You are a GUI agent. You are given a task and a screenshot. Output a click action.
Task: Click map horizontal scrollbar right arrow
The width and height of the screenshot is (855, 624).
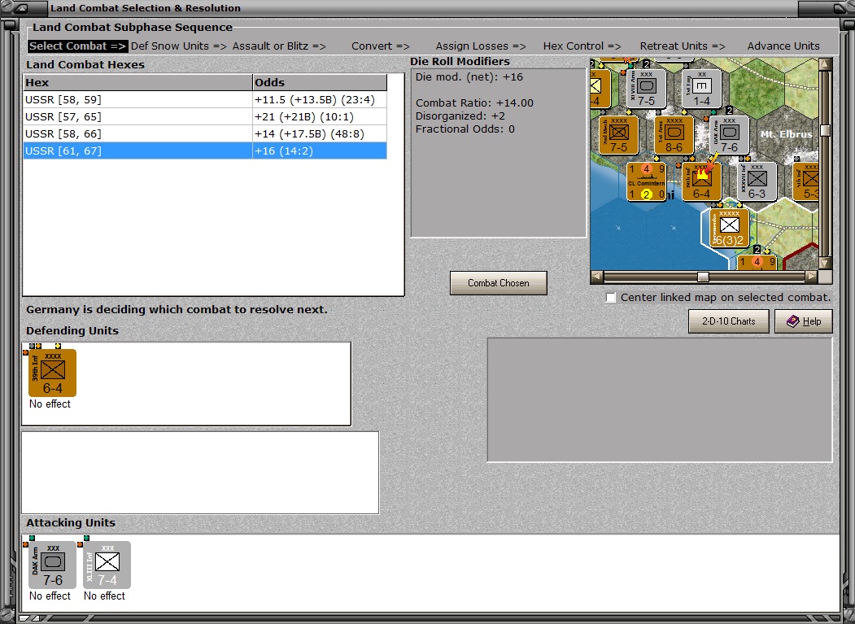812,277
